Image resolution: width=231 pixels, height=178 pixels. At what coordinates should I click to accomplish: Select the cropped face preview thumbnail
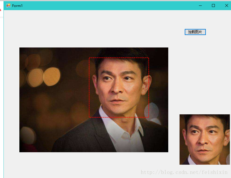point(205,140)
